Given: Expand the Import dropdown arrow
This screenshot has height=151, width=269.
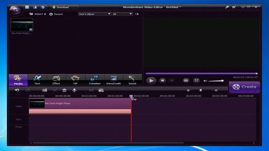Looking at the screenshot, I should click(x=45, y=14).
